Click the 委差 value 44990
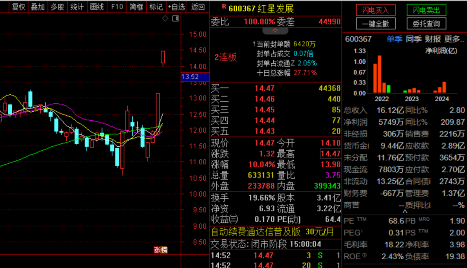This screenshot has height=268, width=467. [x=329, y=22]
